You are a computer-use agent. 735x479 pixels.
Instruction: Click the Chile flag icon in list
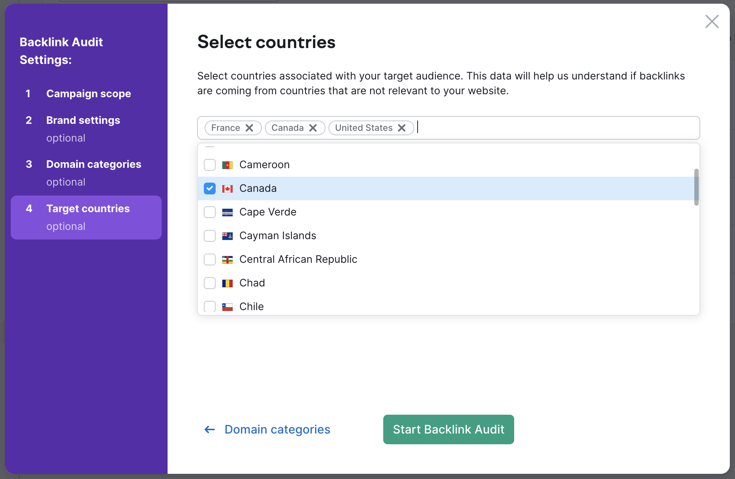pyautogui.click(x=227, y=306)
